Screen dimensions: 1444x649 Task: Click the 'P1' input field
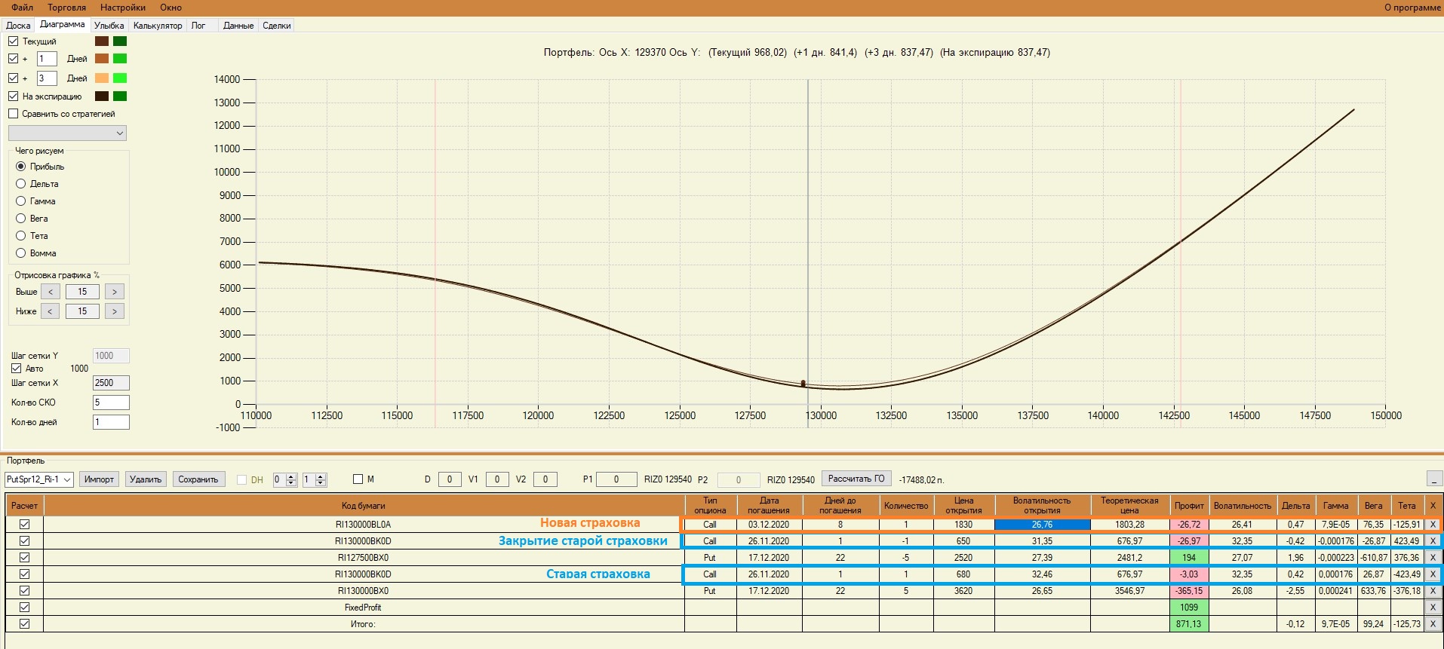(x=616, y=479)
